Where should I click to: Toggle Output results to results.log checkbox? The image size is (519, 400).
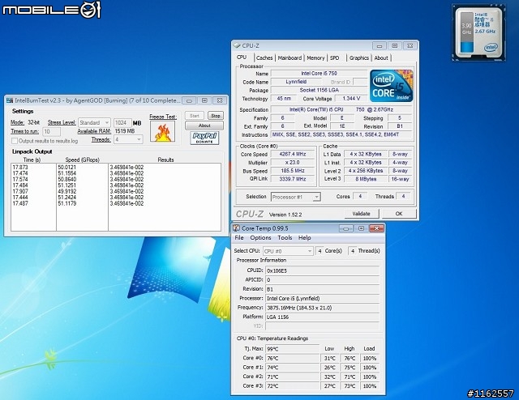click(x=15, y=141)
